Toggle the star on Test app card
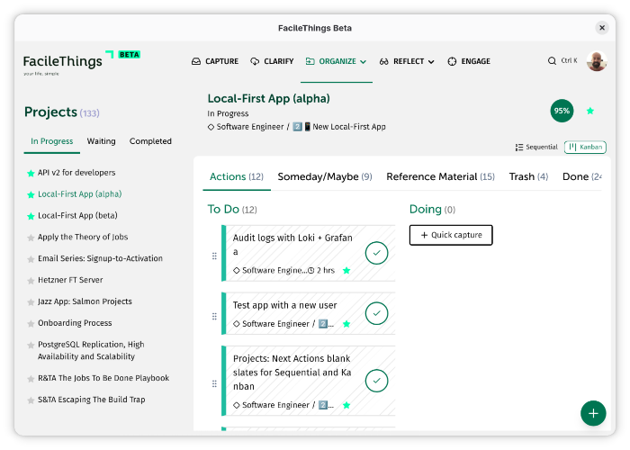 click(346, 324)
